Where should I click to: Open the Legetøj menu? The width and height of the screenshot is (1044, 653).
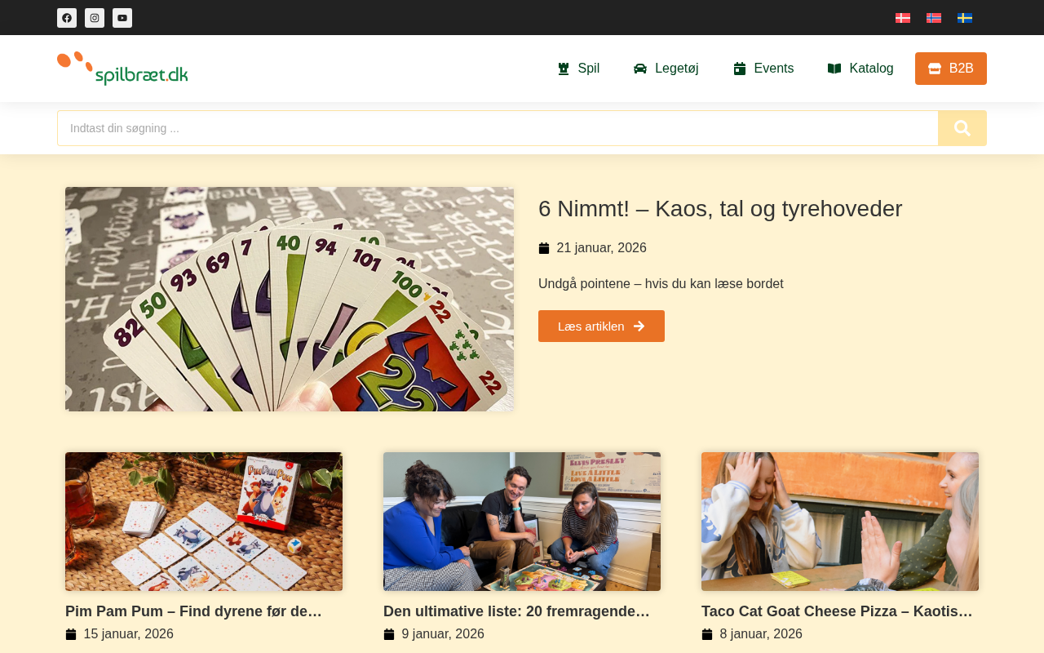pos(666,69)
